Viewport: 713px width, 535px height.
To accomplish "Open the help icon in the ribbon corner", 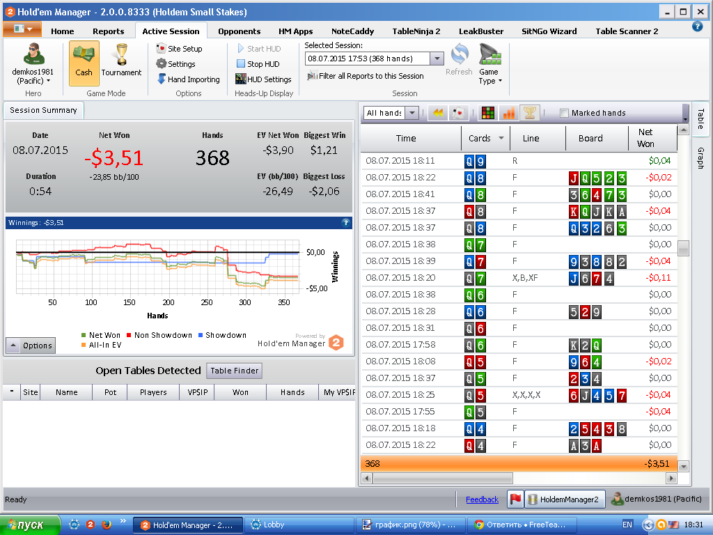I will (x=697, y=26).
